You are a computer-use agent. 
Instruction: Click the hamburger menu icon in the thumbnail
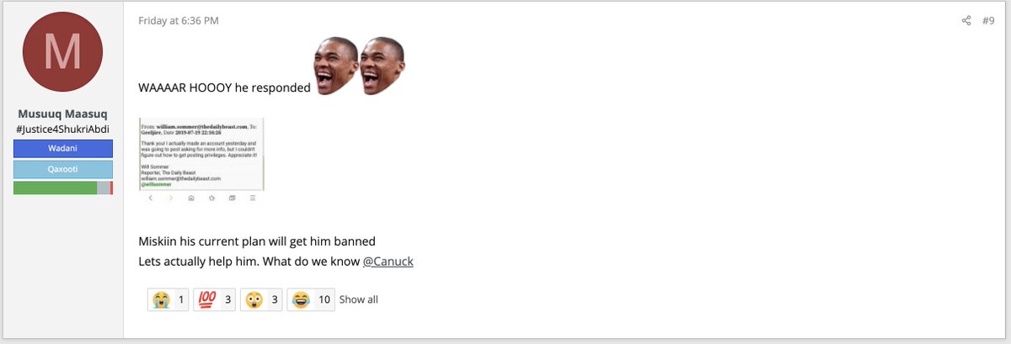point(253,198)
